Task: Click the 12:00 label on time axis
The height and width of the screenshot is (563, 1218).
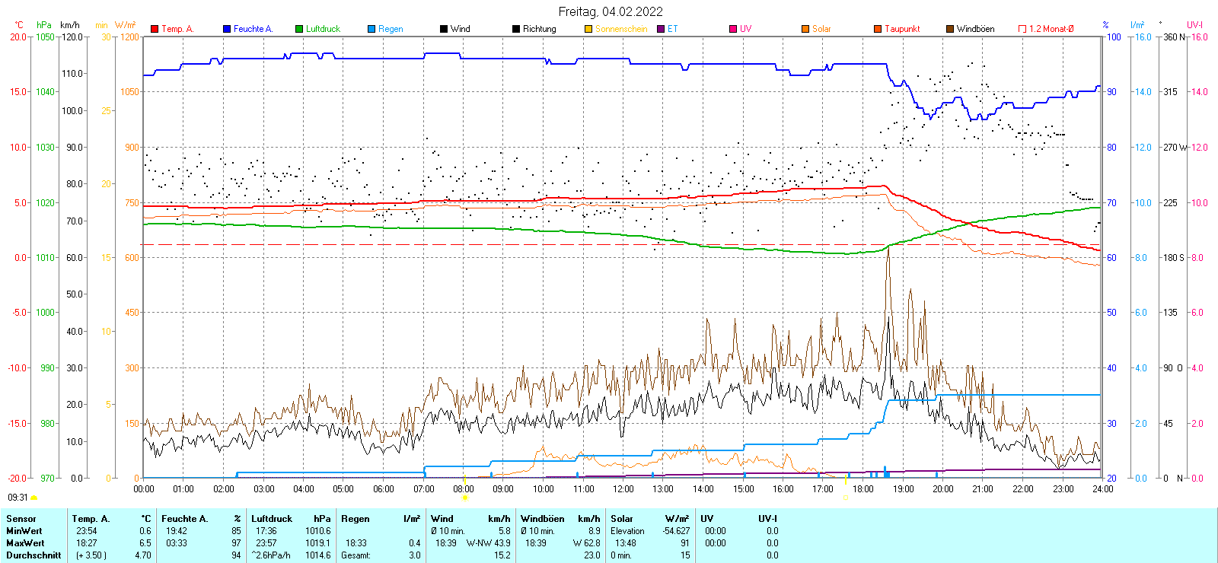Action: pos(623,489)
